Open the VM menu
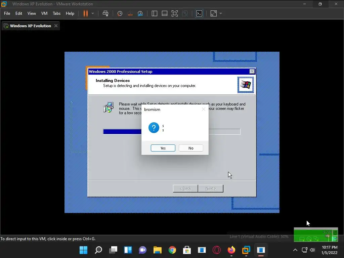 coord(44,13)
